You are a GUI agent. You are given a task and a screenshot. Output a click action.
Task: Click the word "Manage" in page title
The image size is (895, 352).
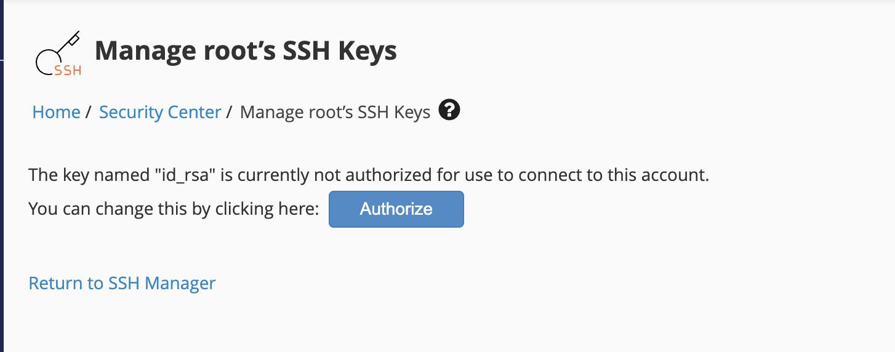point(145,51)
